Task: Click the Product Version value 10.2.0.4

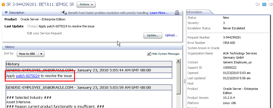Action: coord(229,98)
